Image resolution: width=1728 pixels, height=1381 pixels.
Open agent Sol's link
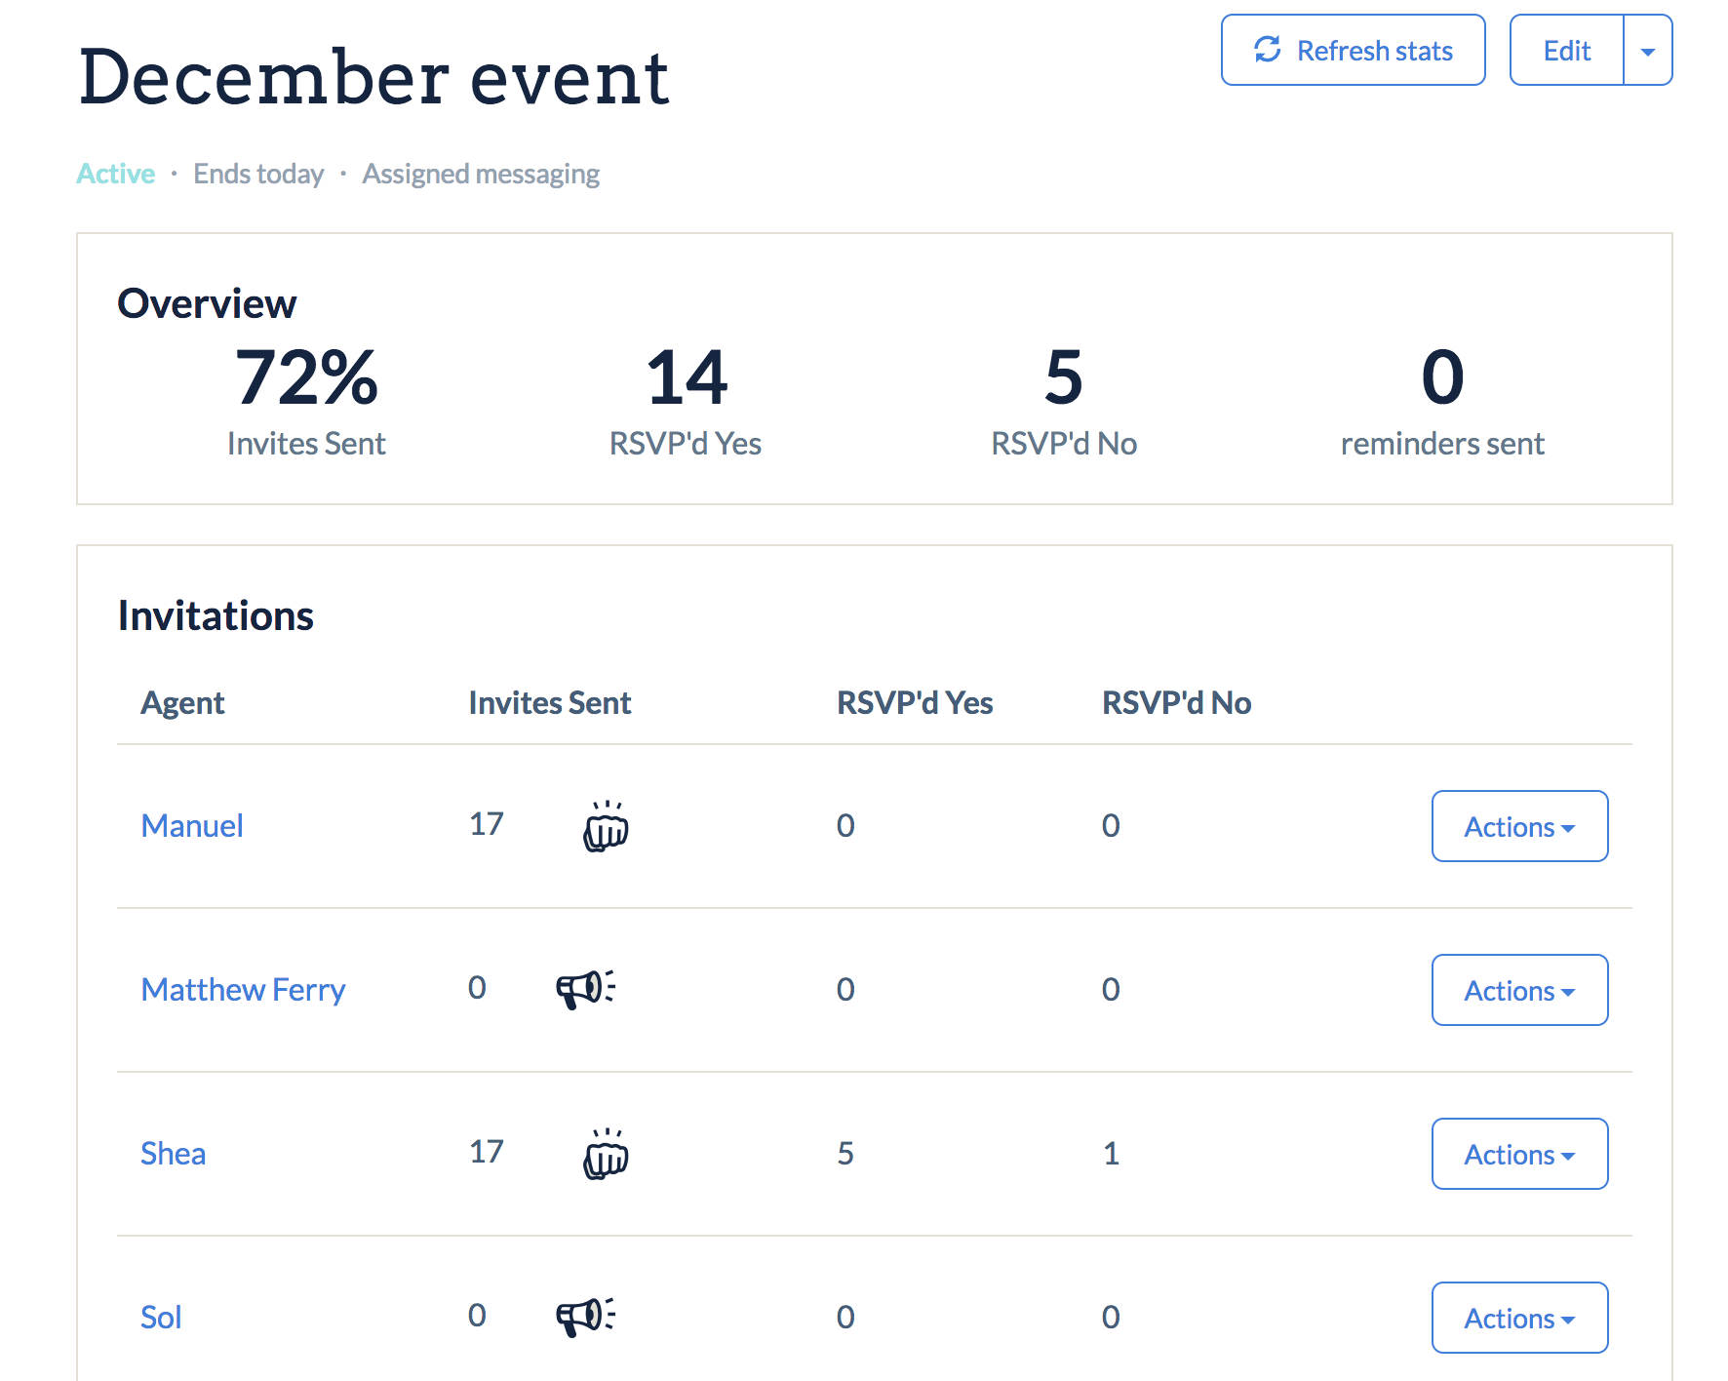click(161, 1318)
